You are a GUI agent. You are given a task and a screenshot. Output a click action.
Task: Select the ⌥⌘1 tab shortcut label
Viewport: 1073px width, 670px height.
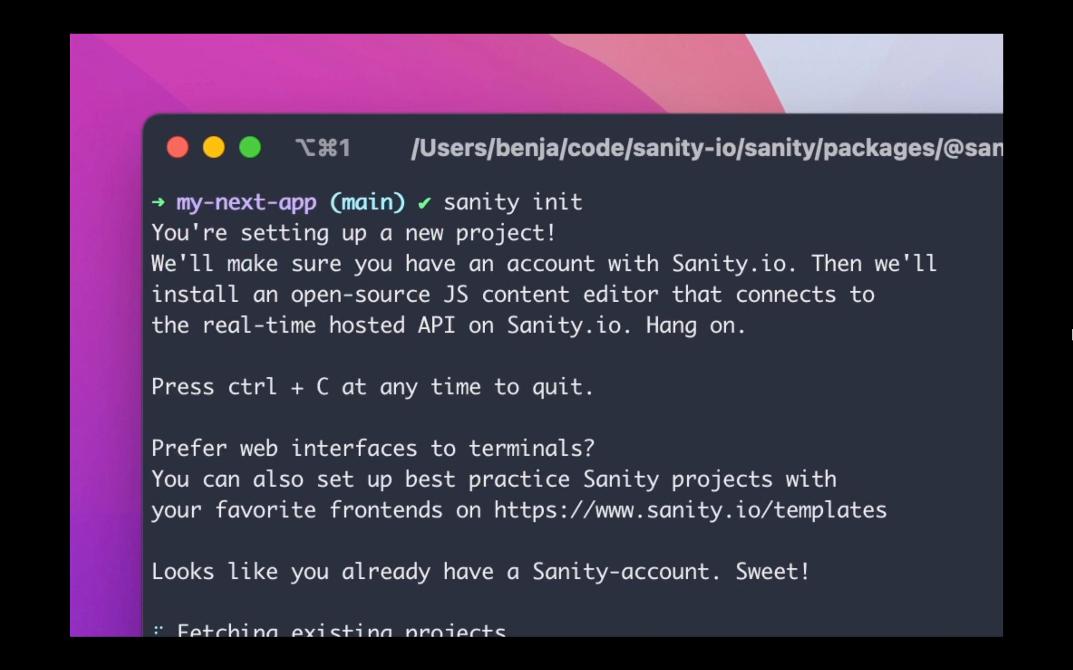[x=323, y=148]
